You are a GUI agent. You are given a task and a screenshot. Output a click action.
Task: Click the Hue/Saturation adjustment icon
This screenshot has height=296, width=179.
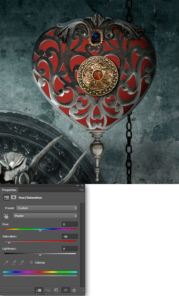click(7, 197)
